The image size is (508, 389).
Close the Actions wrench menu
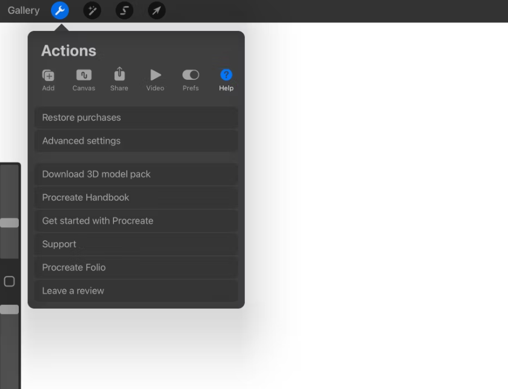(60, 10)
